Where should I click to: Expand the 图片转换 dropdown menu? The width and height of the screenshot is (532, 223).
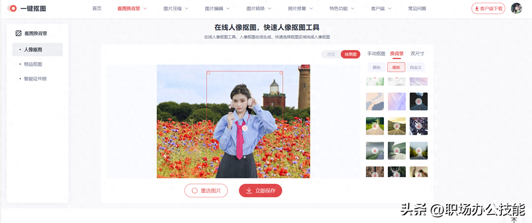pyautogui.click(x=259, y=9)
